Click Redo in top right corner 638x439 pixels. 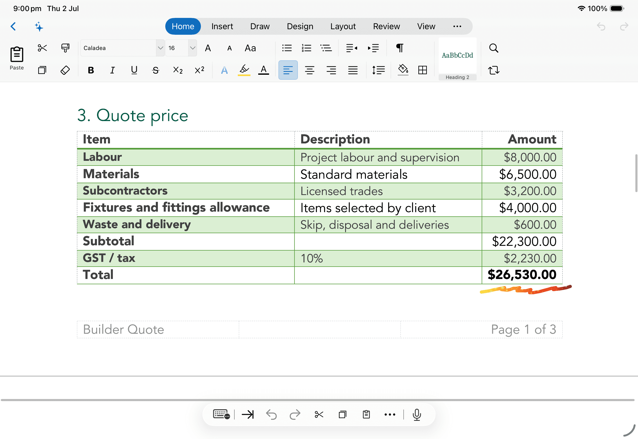pyautogui.click(x=624, y=26)
